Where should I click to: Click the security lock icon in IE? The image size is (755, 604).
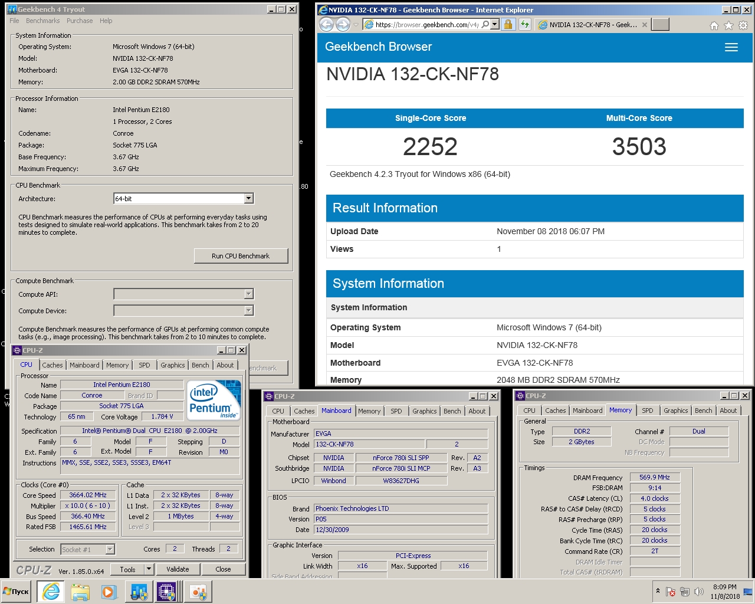(x=508, y=25)
